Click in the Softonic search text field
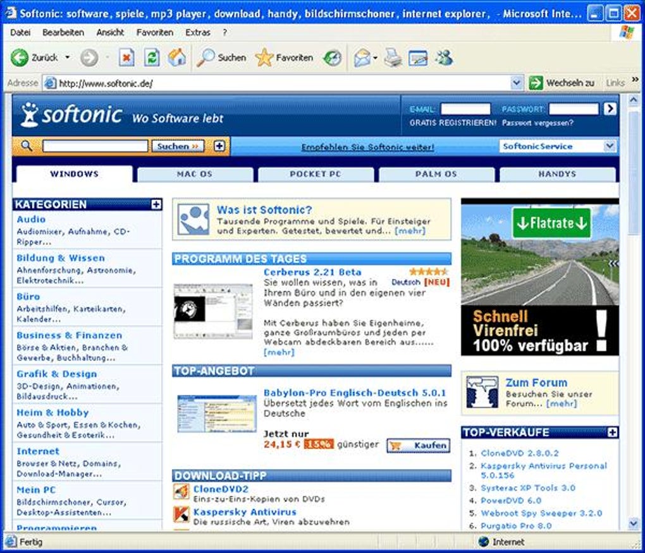This screenshot has height=553, width=645. [x=95, y=146]
